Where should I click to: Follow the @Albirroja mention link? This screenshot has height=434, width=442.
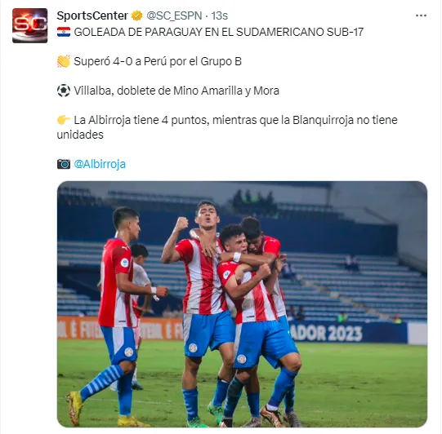tap(100, 164)
